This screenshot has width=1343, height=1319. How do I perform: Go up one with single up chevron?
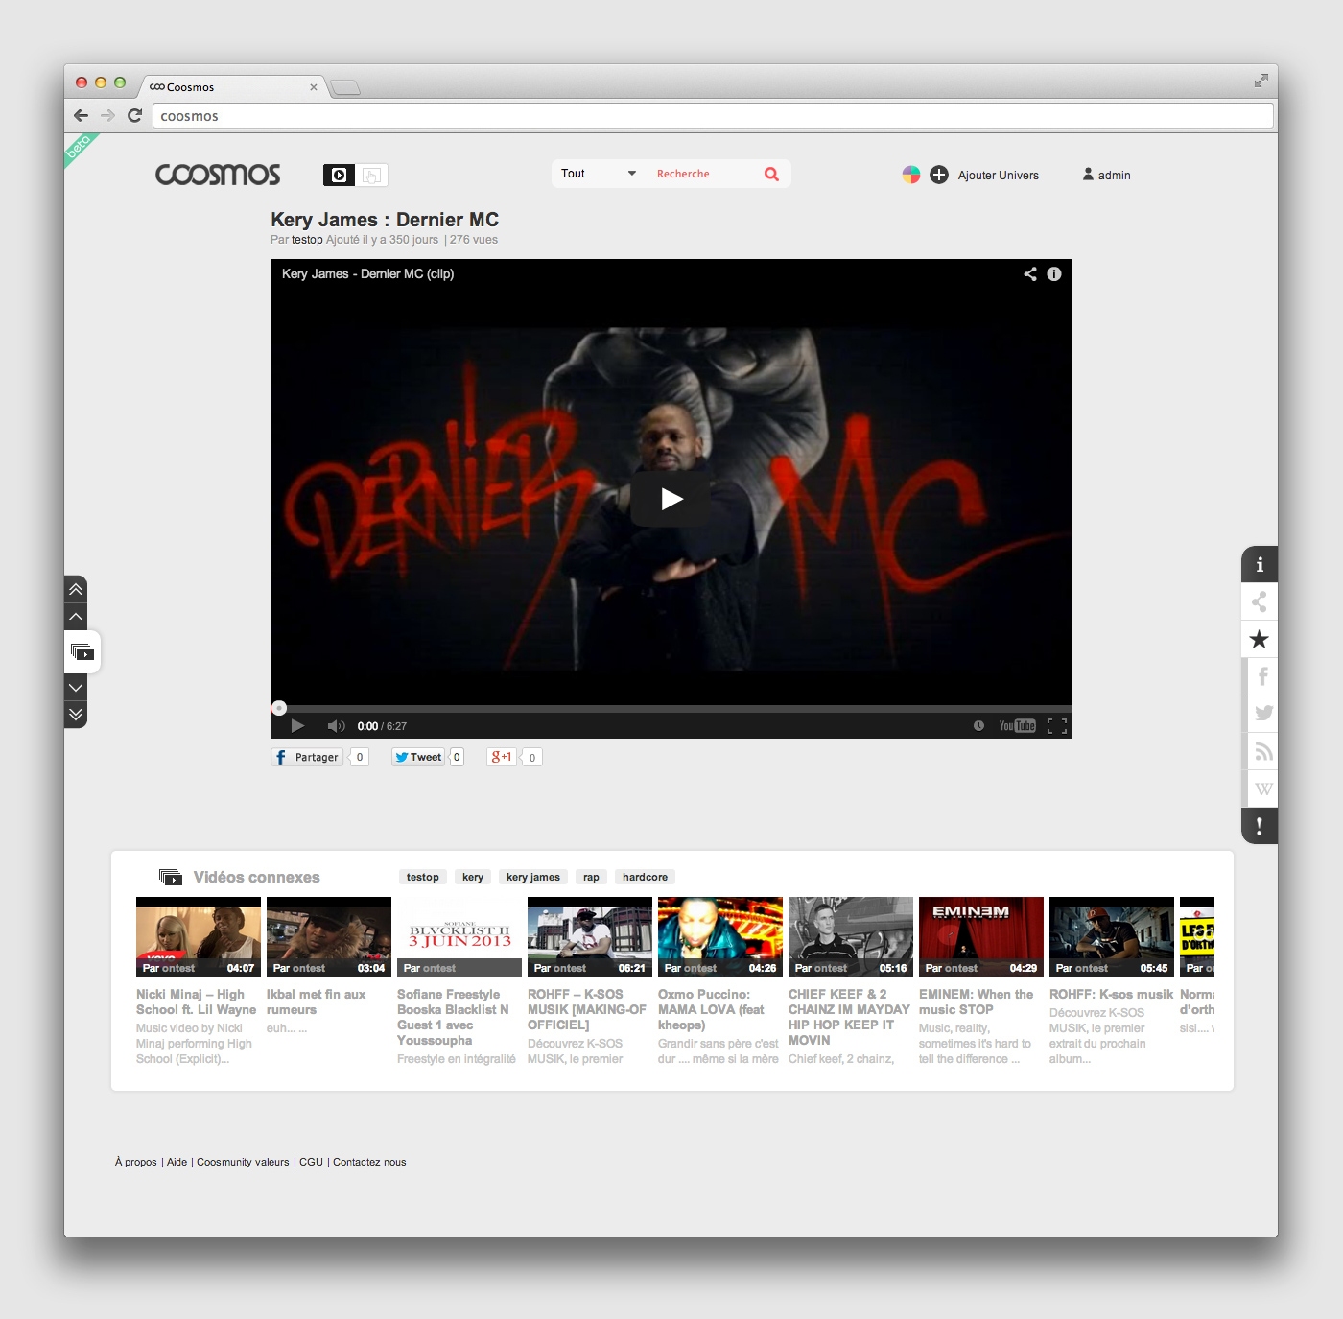(x=76, y=616)
